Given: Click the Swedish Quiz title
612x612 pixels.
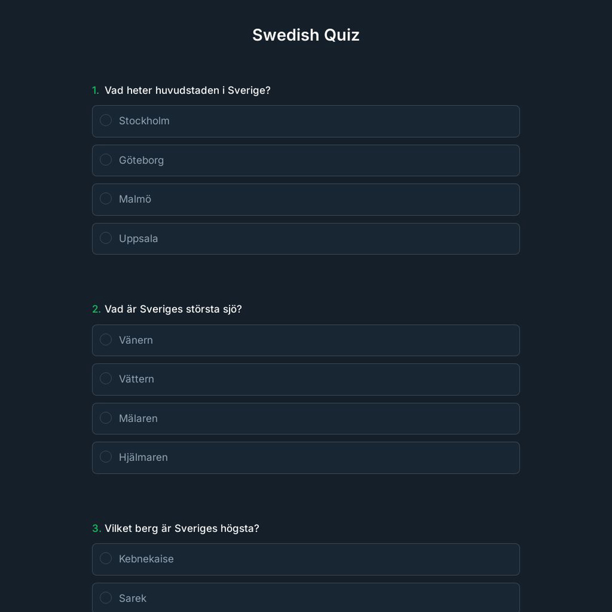Looking at the screenshot, I should pos(305,35).
